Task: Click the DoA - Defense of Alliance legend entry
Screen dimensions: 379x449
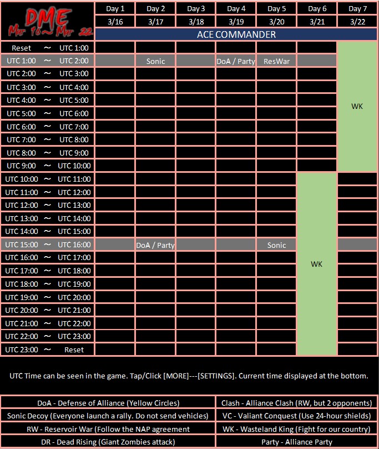Action: pos(108,403)
